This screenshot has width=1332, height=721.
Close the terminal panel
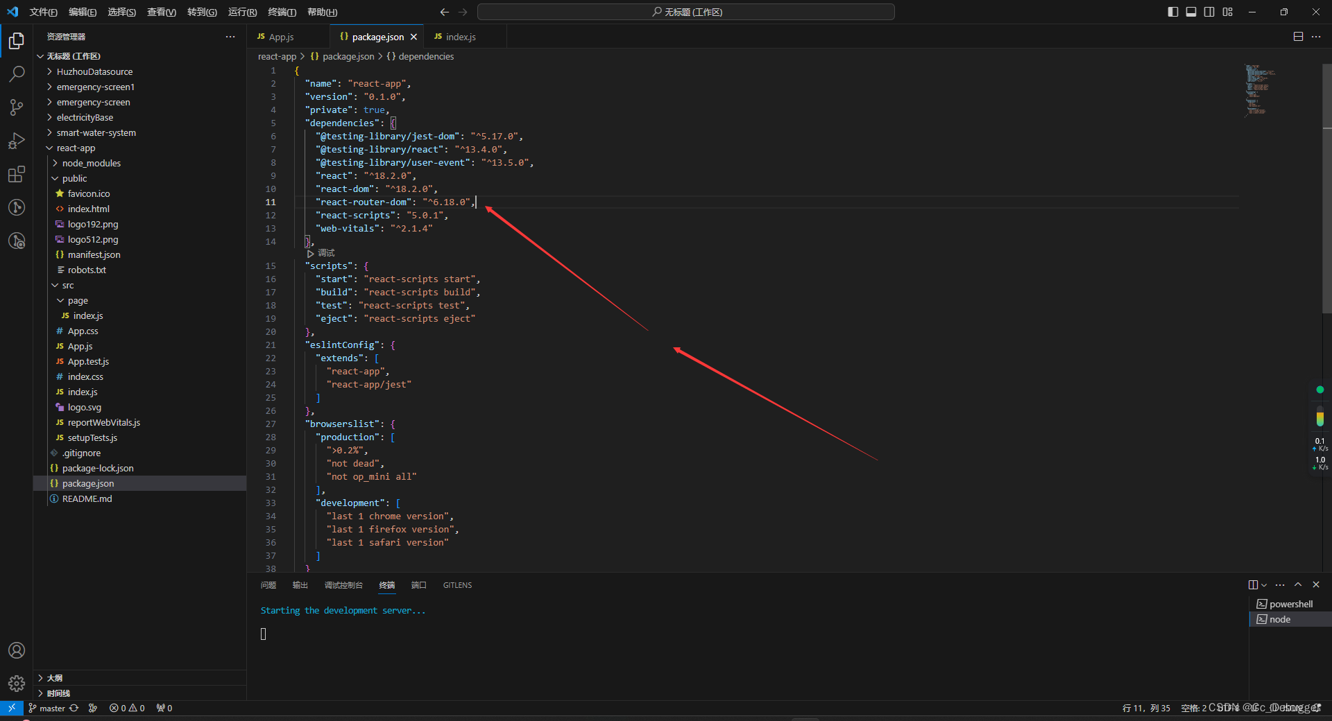click(x=1316, y=584)
